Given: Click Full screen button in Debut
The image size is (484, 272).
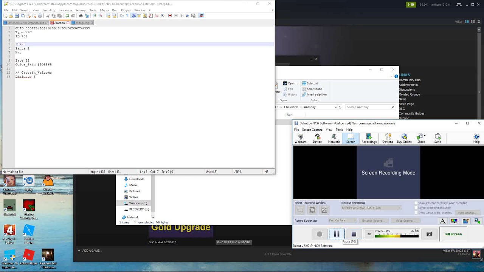Looking at the screenshot, I should click(453, 234).
